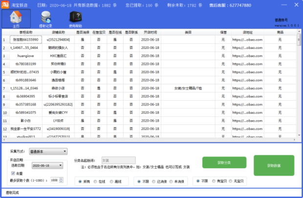Image resolution: width=303 pixels, height=198 pixels.
Task: Click the horizontal scrollbar right arrow
Action: pos(294,139)
